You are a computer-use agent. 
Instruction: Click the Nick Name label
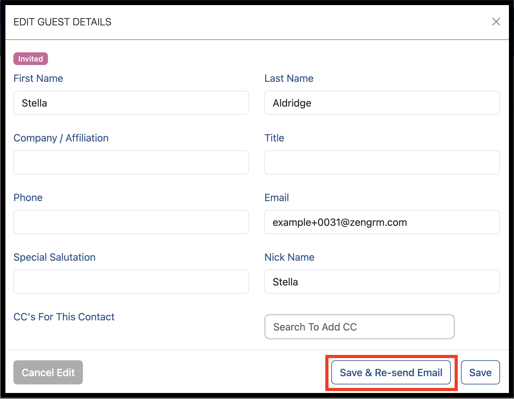tap(289, 257)
